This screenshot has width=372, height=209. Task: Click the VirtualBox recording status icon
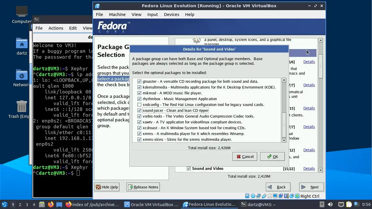(x=281, y=196)
